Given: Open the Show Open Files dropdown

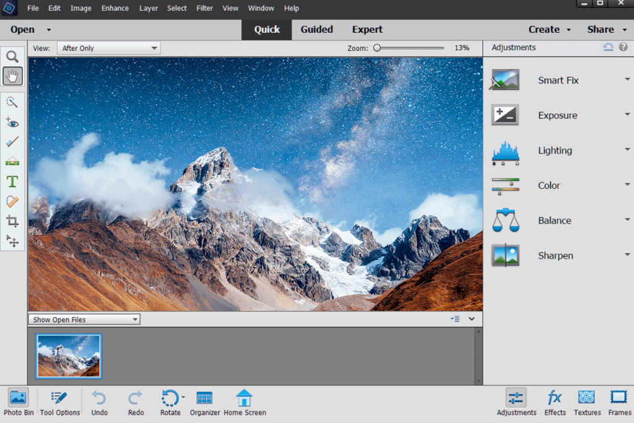Looking at the screenshot, I should (83, 319).
